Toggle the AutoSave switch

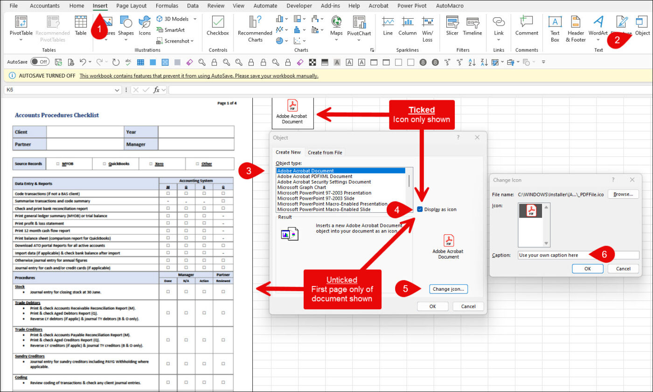click(x=40, y=62)
